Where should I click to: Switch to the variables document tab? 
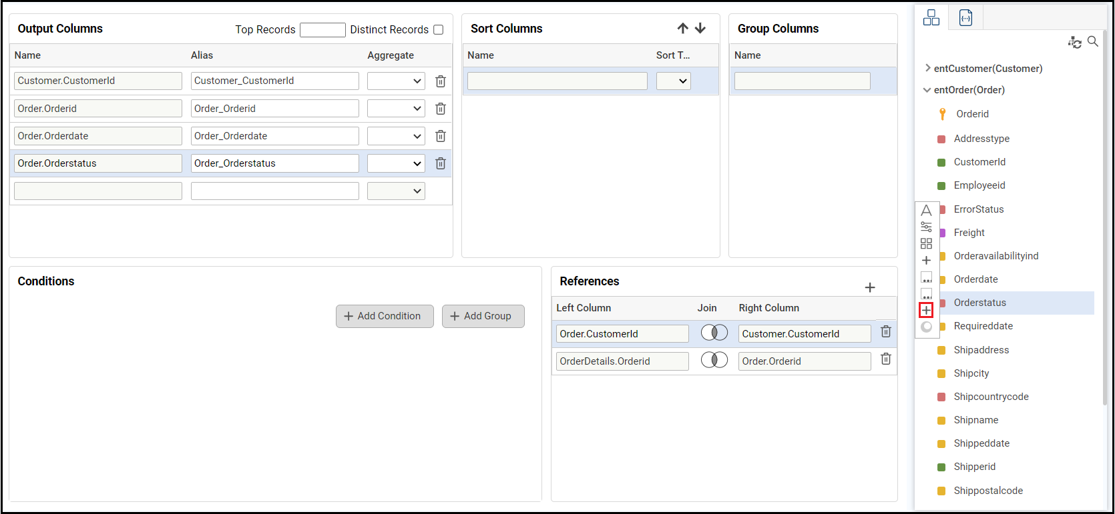coord(965,17)
